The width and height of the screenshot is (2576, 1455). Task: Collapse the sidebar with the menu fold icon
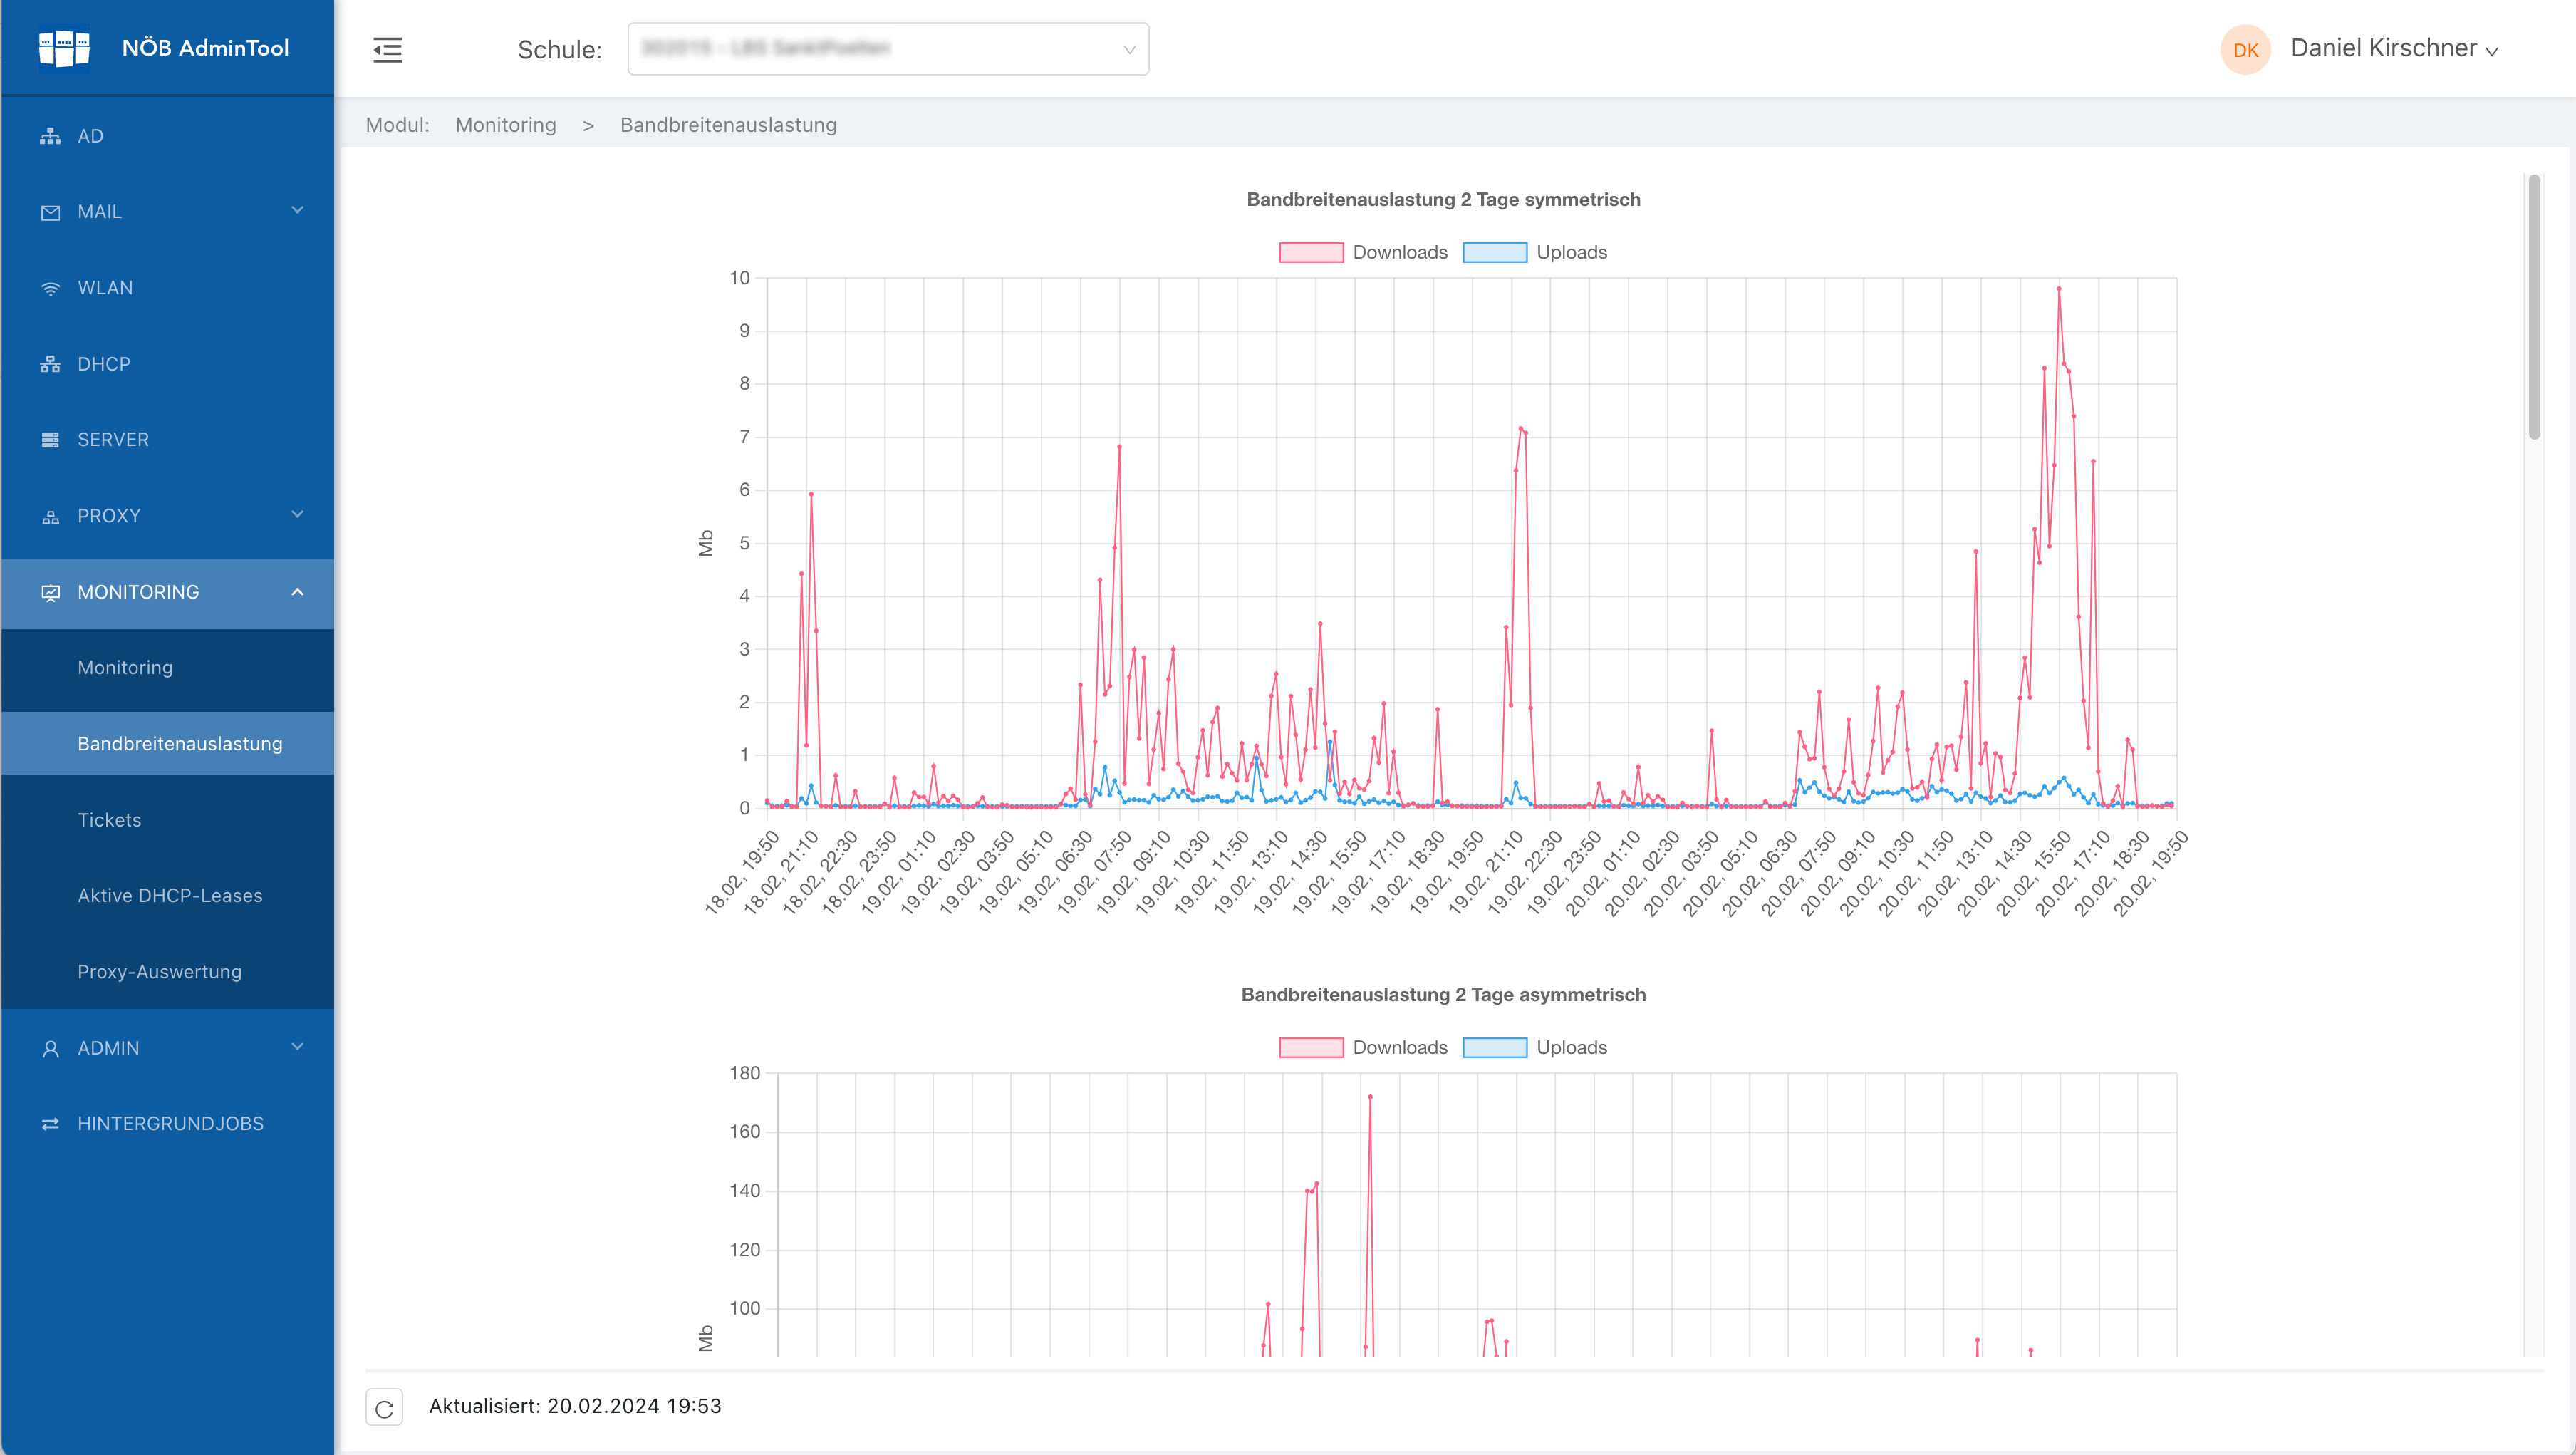[x=387, y=49]
